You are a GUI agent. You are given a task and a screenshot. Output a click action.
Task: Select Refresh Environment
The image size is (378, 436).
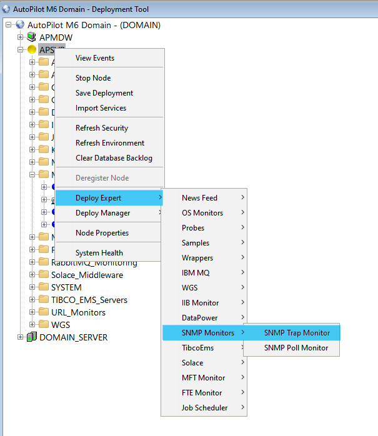109,143
